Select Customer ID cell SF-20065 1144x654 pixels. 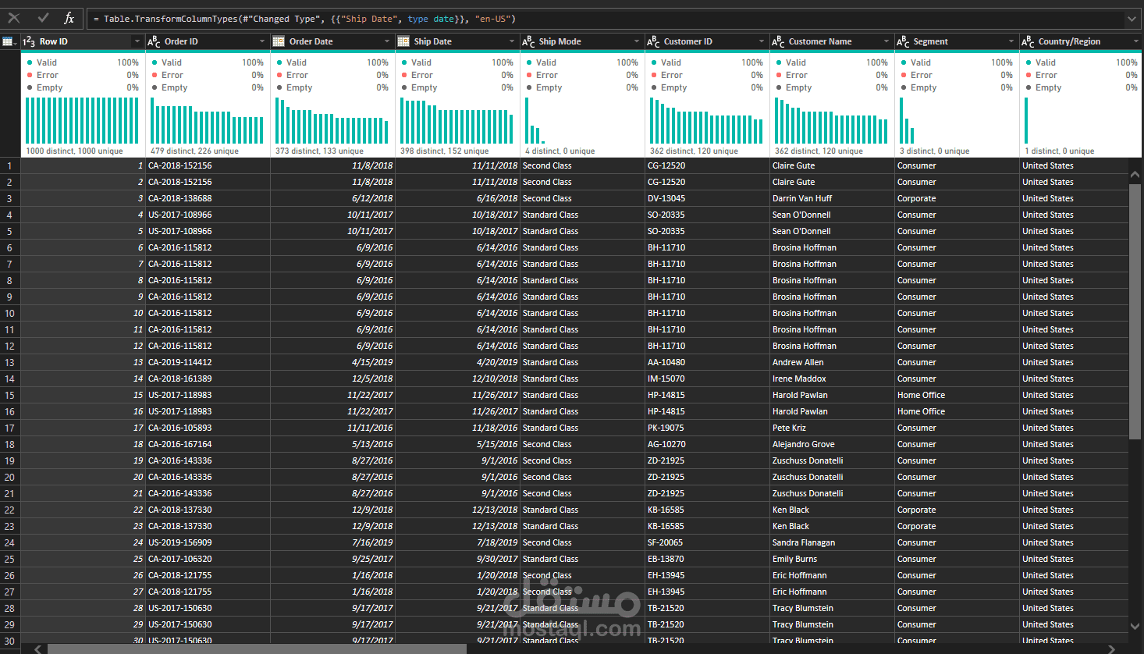(707, 542)
